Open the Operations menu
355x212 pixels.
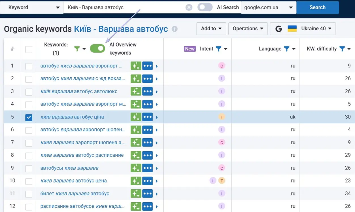248,29
